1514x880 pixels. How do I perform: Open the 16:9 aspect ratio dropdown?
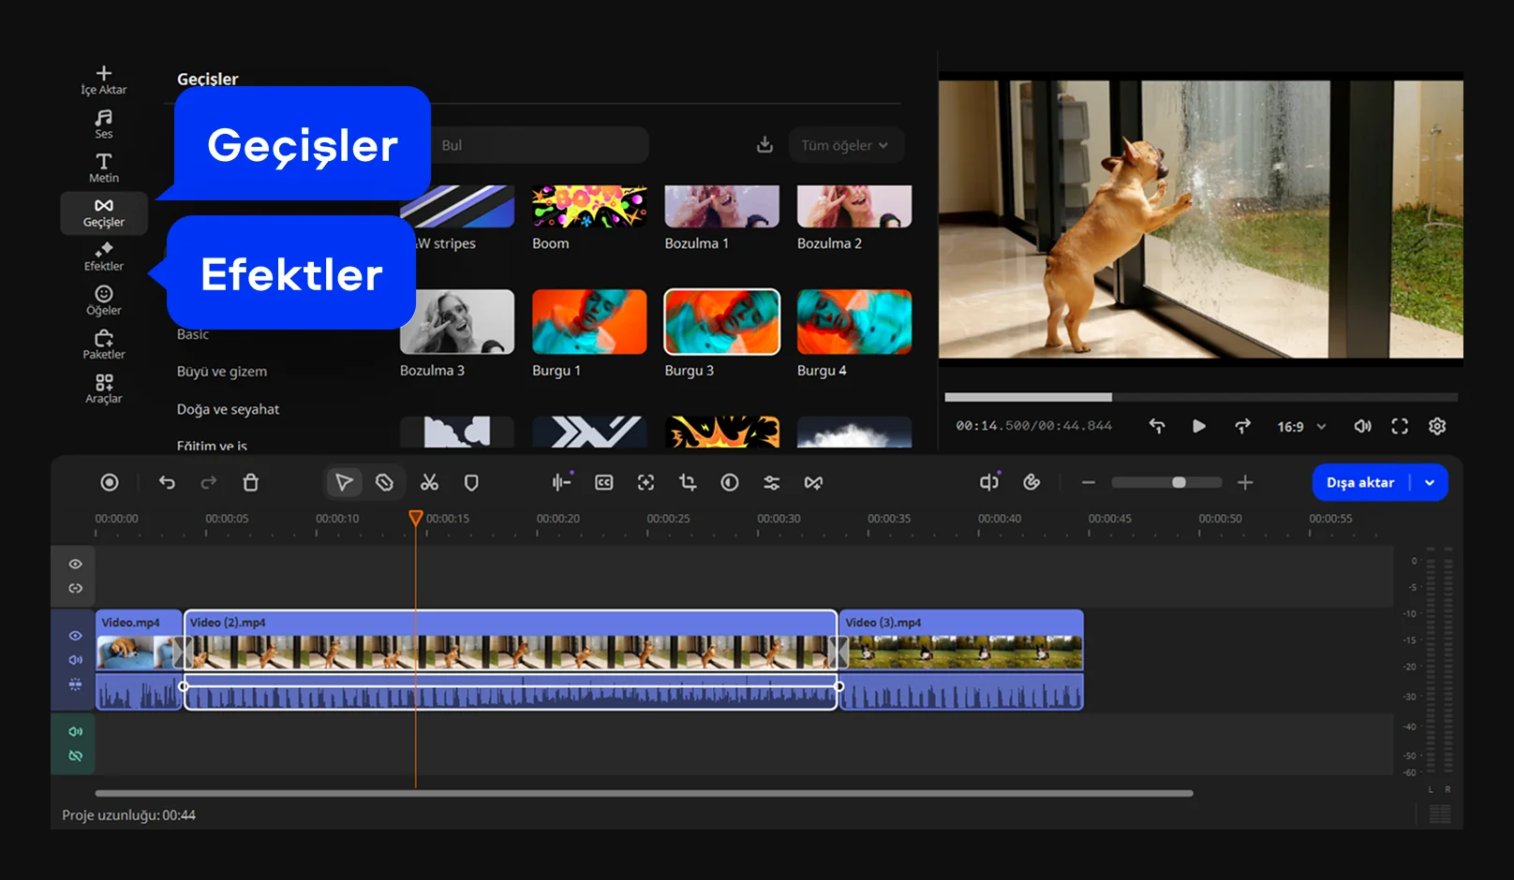1301,426
